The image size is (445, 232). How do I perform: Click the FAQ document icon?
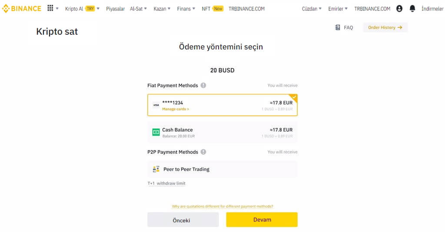coord(337,27)
